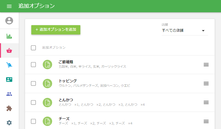Click the ご飯種類 modifier round icon
The height and width of the screenshot is (129, 221).
point(47,64)
